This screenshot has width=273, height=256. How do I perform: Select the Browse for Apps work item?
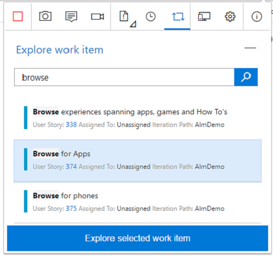coord(138,161)
